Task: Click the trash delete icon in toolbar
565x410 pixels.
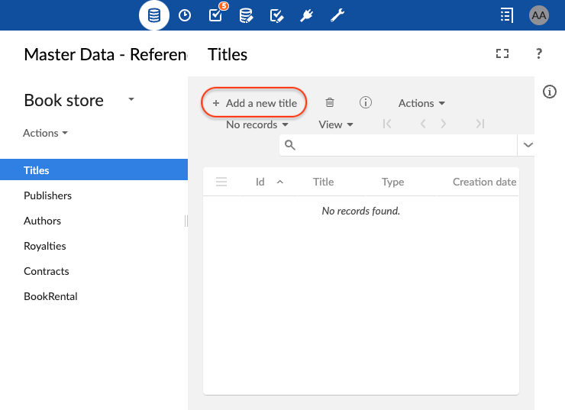Action: [330, 103]
